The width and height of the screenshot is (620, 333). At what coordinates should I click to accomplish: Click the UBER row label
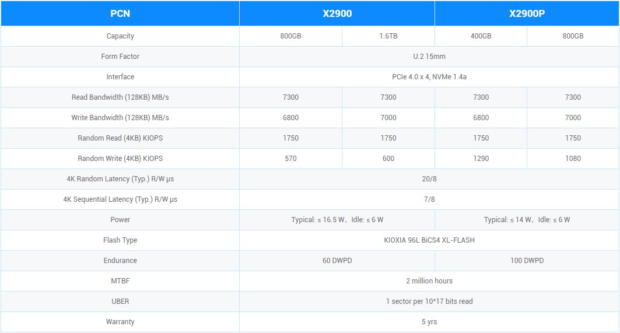point(120,302)
